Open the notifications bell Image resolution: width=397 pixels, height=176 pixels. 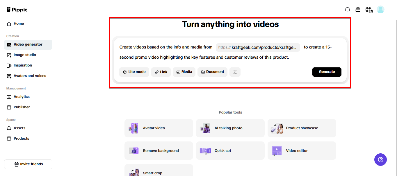pos(347,9)
